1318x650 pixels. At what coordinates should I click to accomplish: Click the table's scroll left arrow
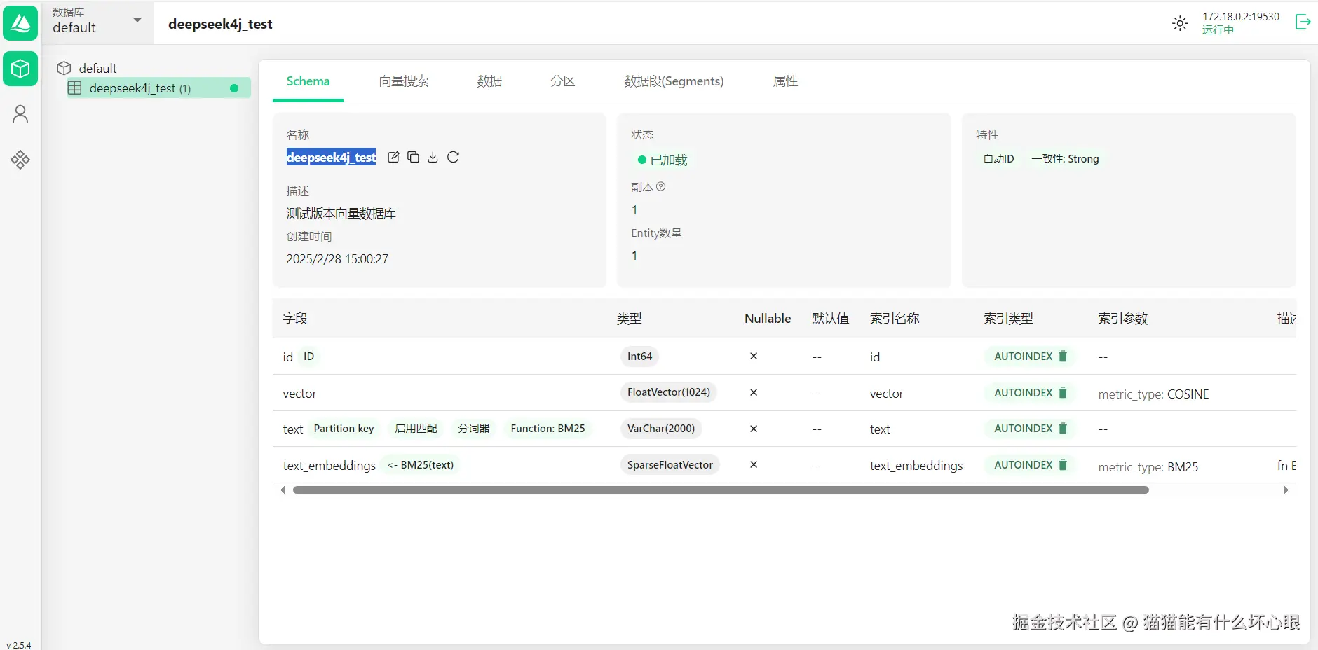(283, 490)
